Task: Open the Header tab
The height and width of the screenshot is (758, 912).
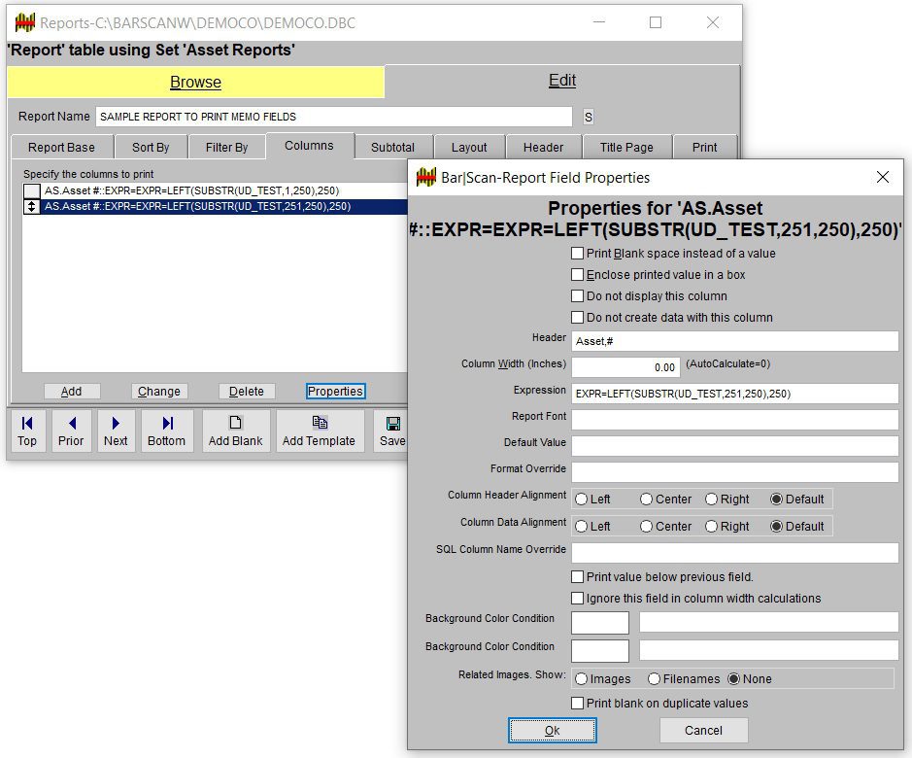Action: [543, 148]
